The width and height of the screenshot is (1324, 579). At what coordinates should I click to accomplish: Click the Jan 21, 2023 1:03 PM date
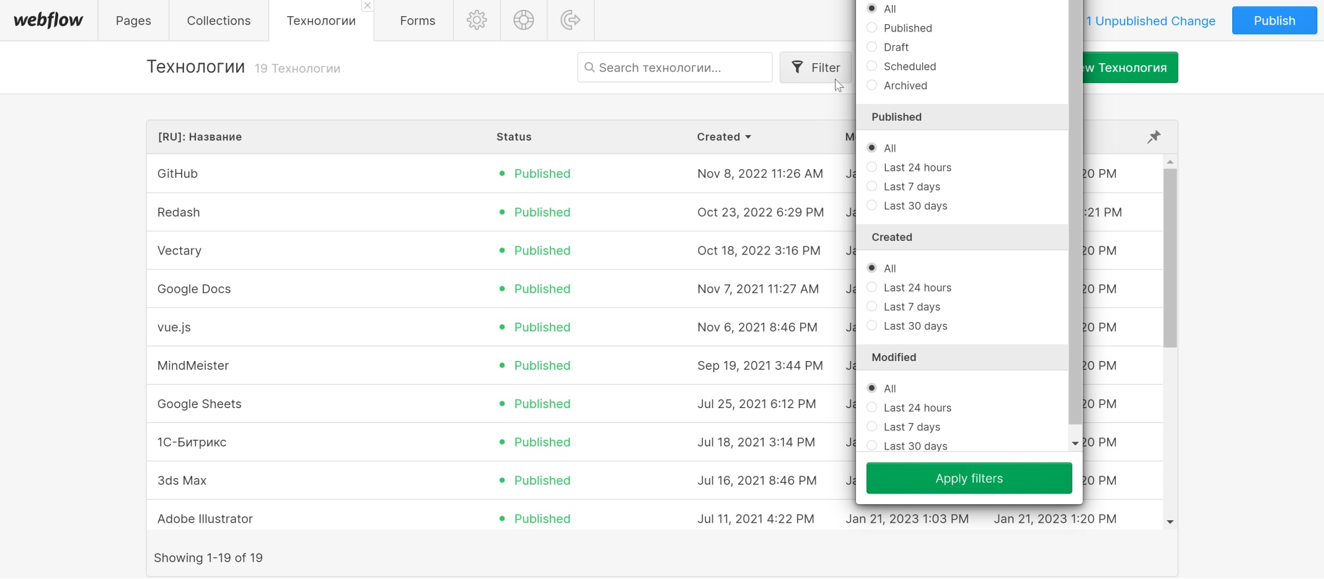[907, 520]
